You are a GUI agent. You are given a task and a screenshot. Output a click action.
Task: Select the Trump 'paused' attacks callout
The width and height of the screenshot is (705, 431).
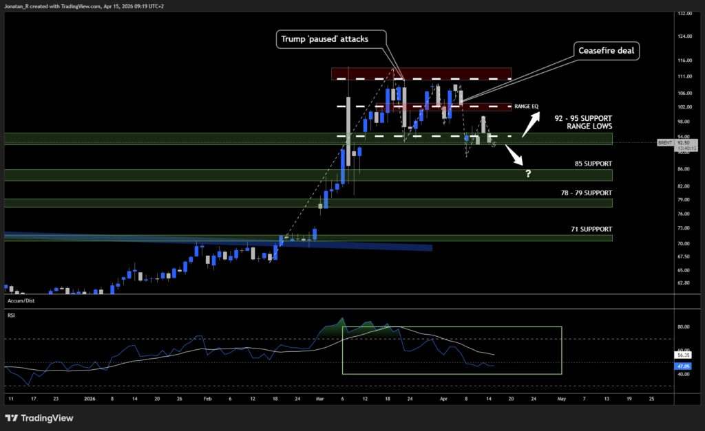(324, 39)
